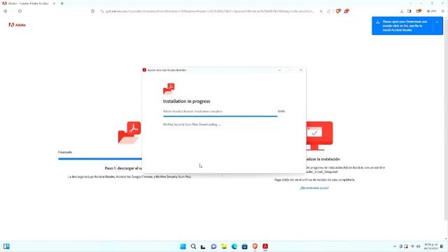Minimize the Acrobat Reader Installer window

click(x=280, y=70)
